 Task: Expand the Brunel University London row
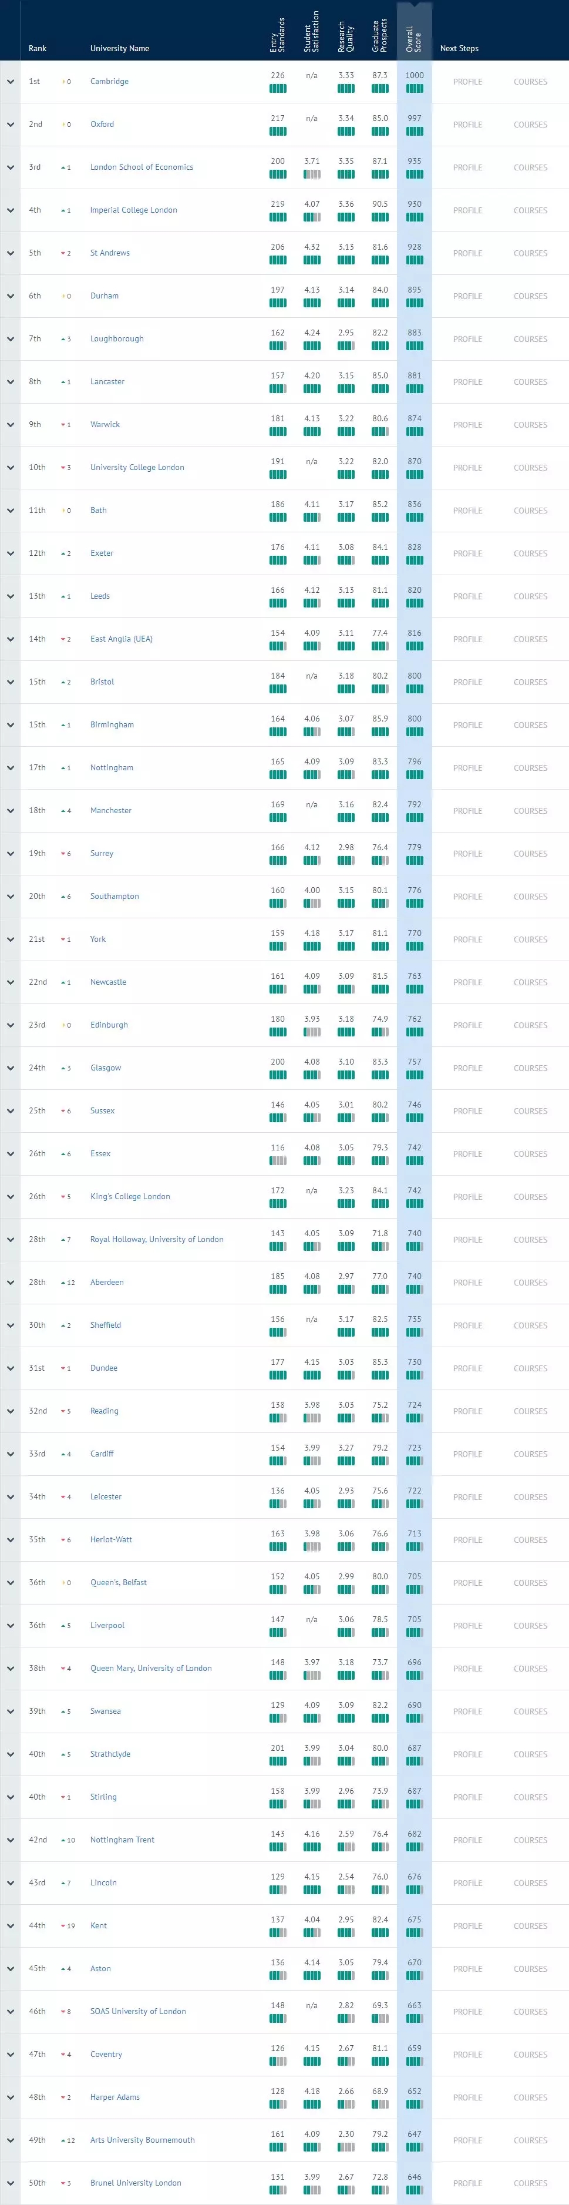pos(10,2184)
